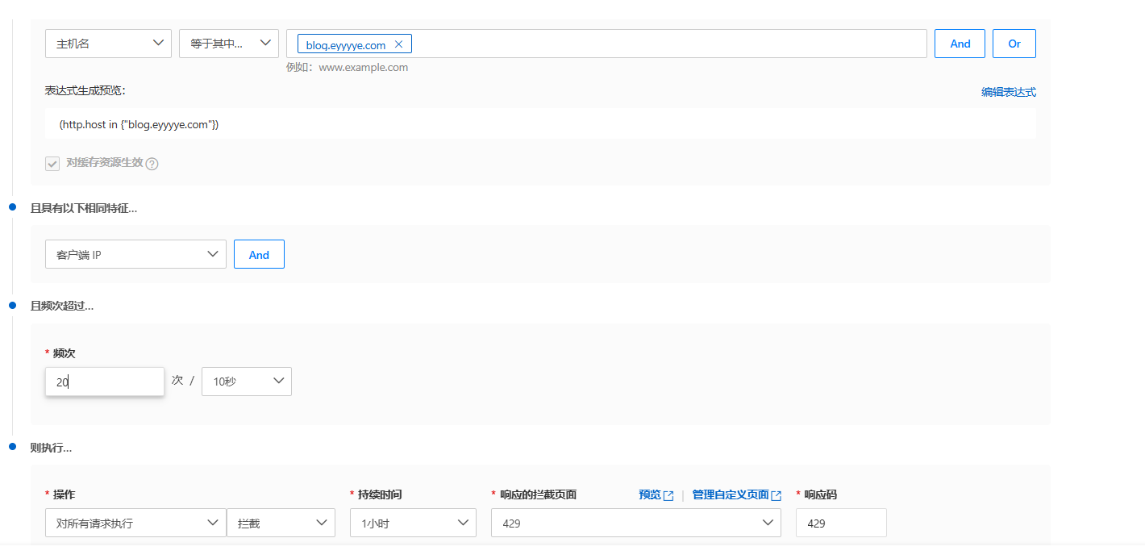Expand the 1小时 duration dropdown
Viewport: 1145px width, 559px height.
point(413,523)
